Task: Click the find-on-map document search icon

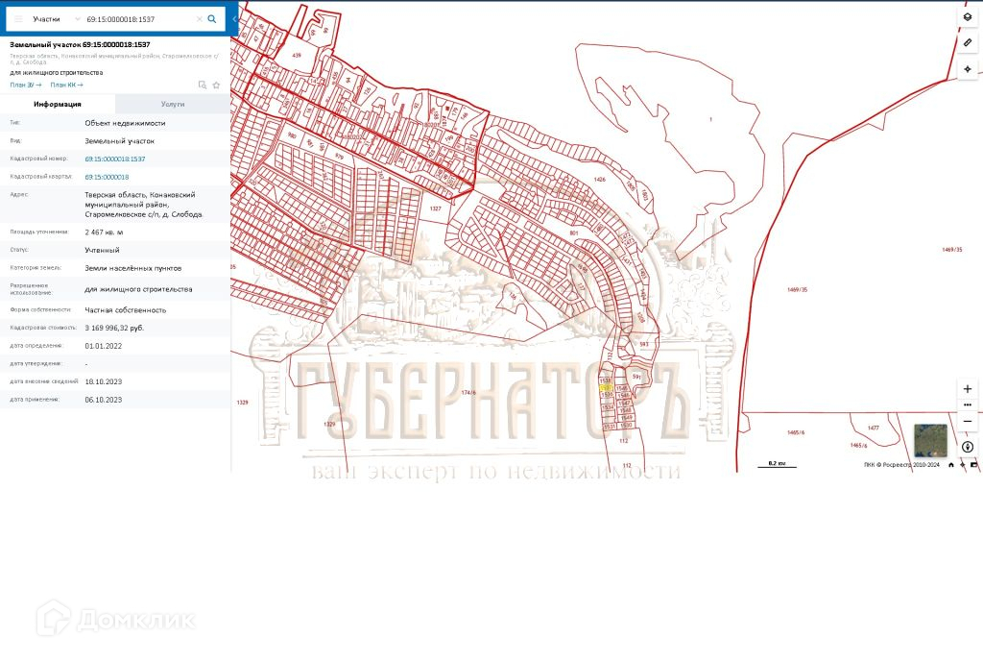Action: click(x=202, y=85)
